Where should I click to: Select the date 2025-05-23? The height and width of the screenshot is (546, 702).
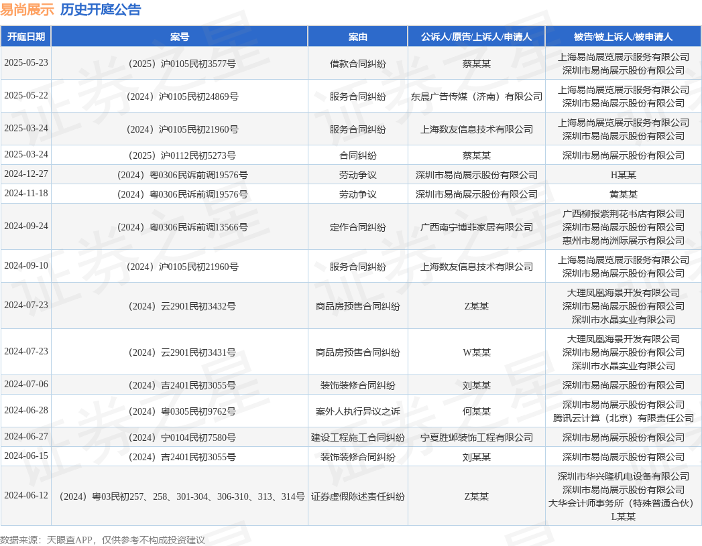26,62
